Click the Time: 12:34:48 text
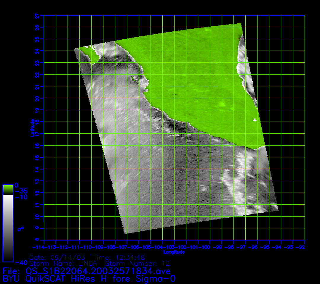The height and width of the screenshot is (284, 320). [x=119, y=257]
